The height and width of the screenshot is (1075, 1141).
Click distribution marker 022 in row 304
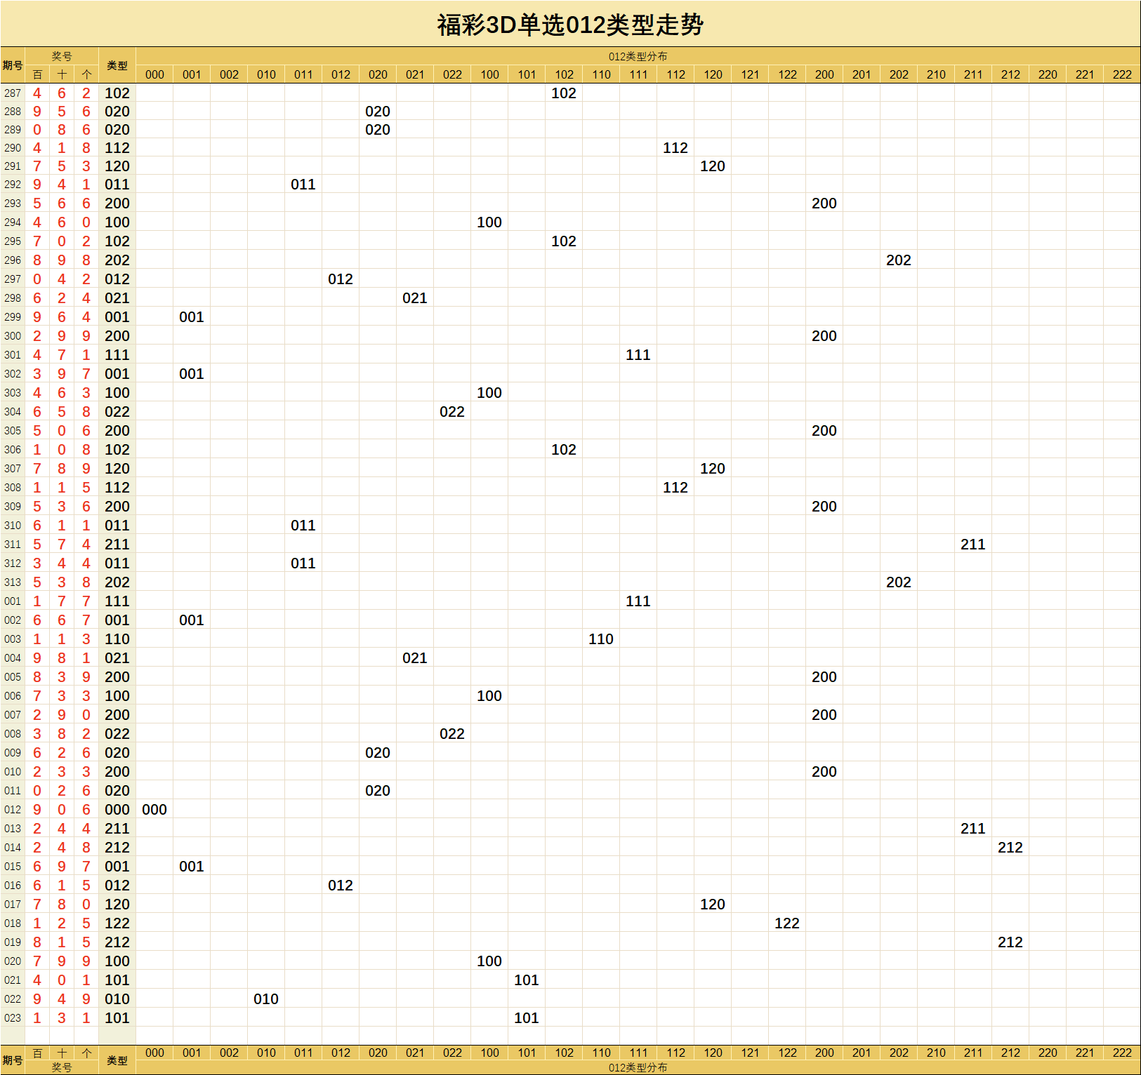[x=452, y=411]
